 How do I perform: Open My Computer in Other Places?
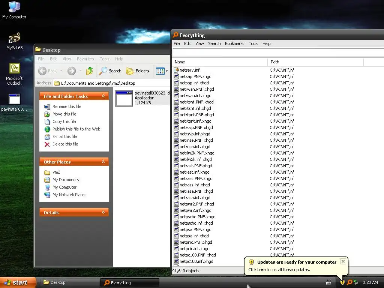(64, 187)
